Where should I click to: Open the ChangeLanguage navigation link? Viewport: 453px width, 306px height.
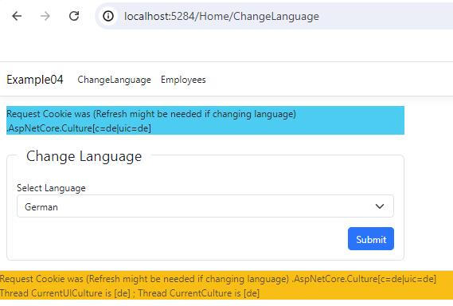(114, 80)
